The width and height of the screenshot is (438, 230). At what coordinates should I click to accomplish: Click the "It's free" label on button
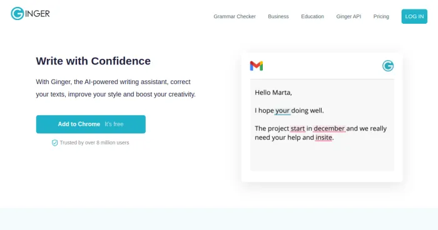coord(114,124)
